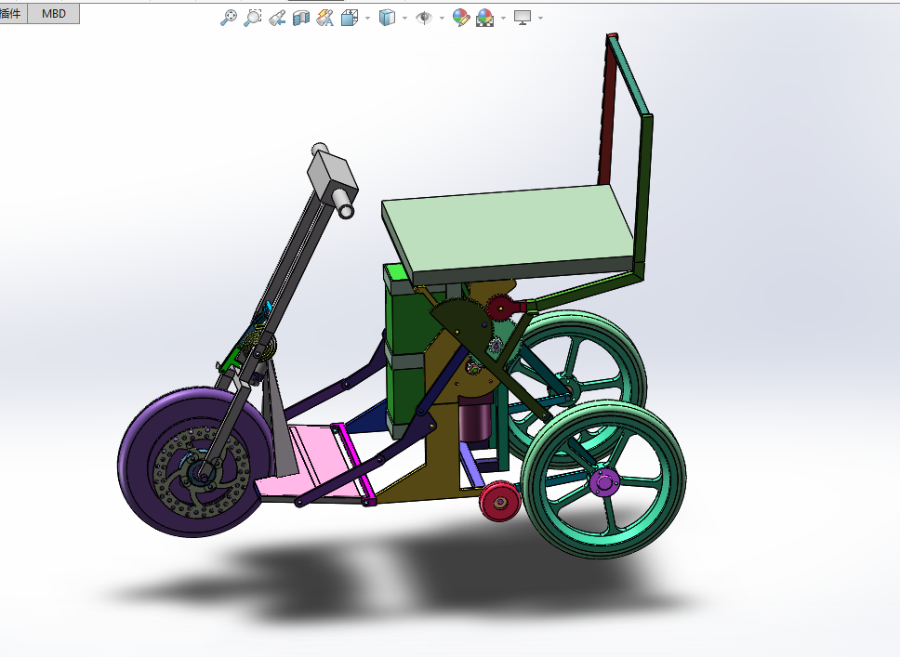Select the purple rear wheel hub
This screenshot has width=900, height=657.
click(603, 482)
